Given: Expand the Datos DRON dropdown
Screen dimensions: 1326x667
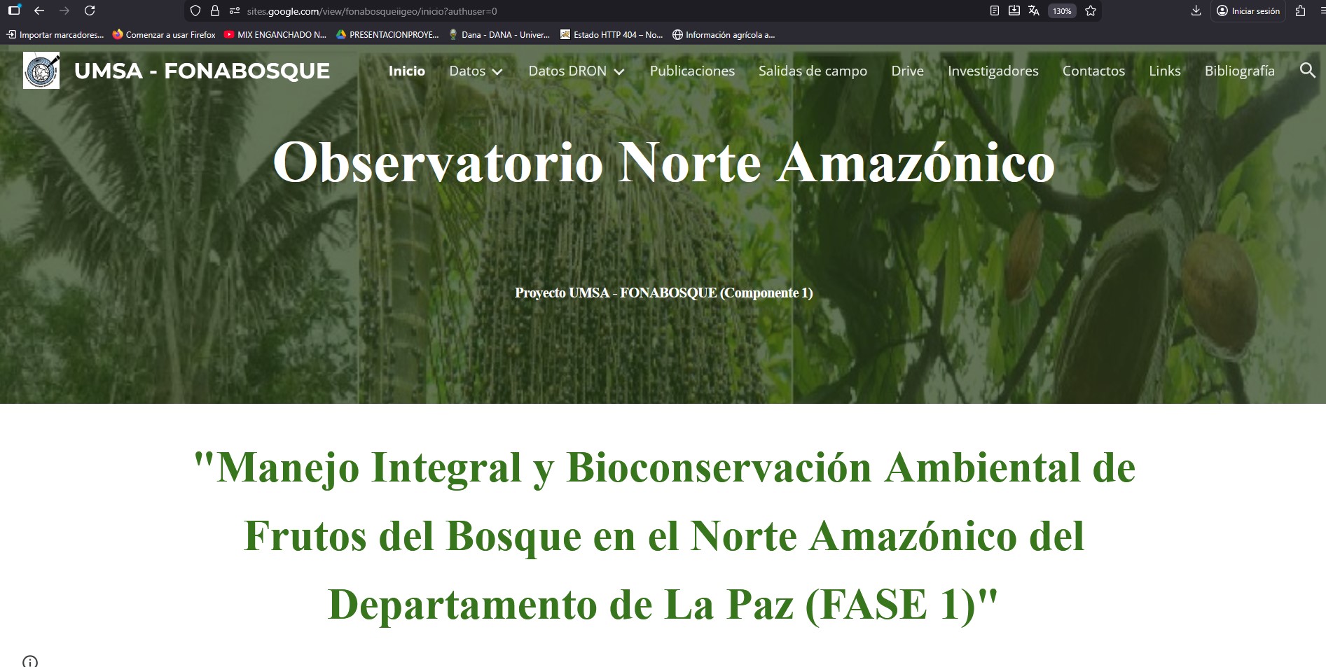Looking at the screenshot, I should click(576, 71).
